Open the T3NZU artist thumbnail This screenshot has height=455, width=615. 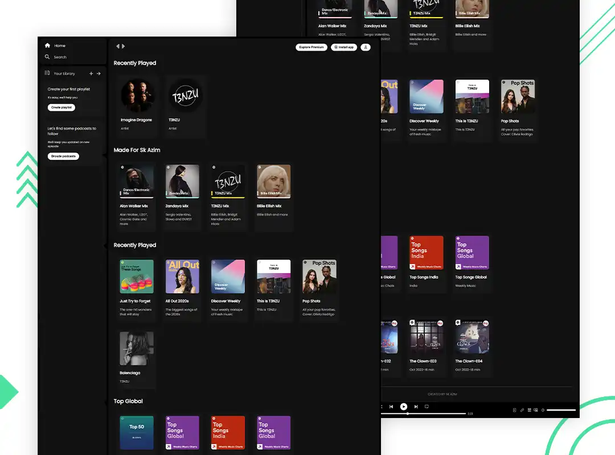pos(184,96)
